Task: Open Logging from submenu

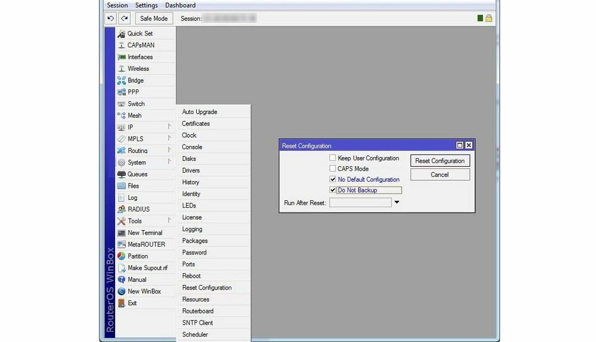Action: pos(213,229)
